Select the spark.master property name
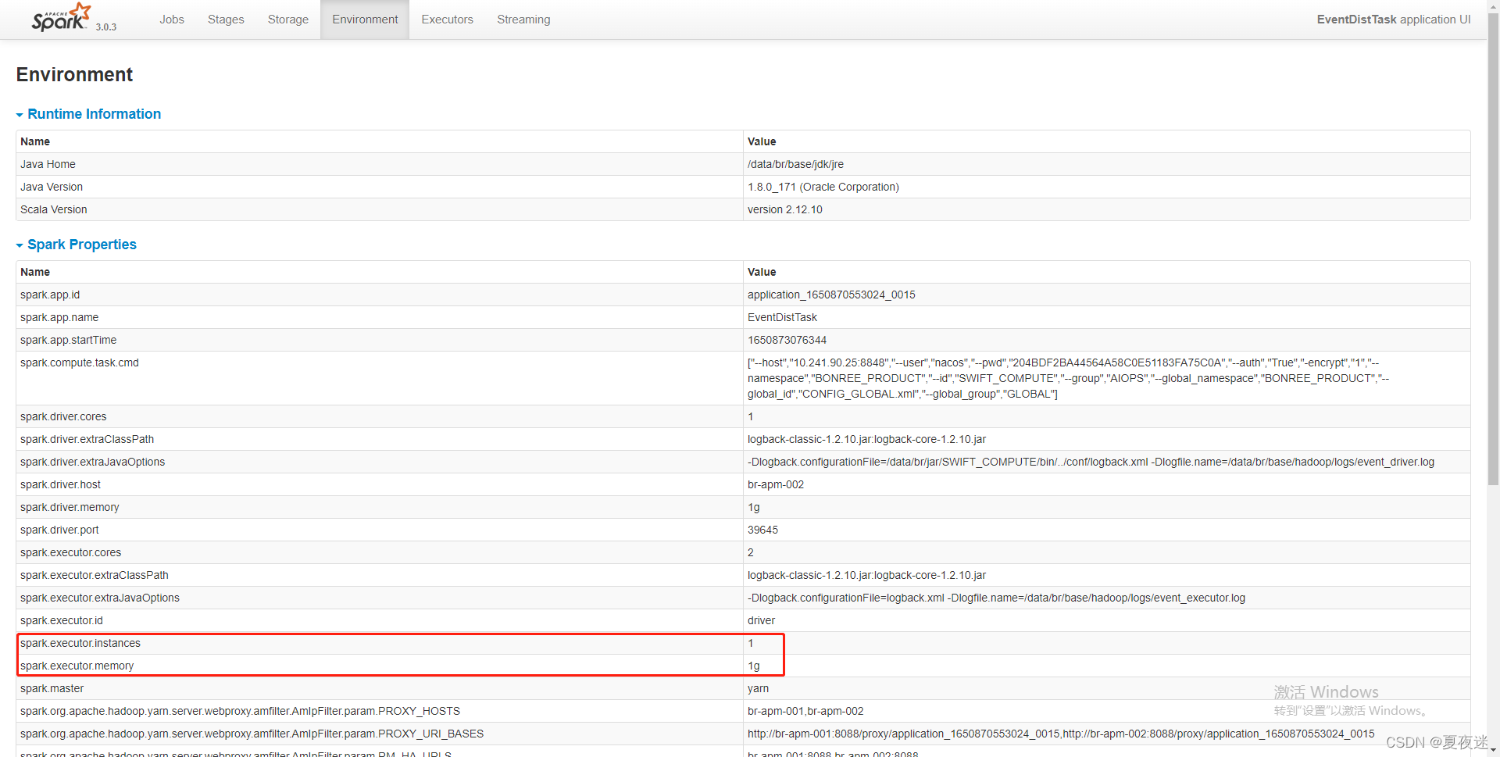 pyautogui.click(x=52, y=688)
